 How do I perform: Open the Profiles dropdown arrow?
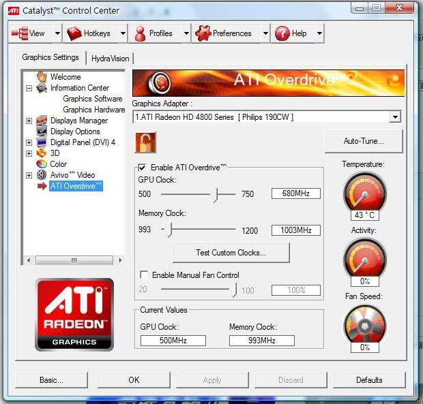(x=186, y=33)
